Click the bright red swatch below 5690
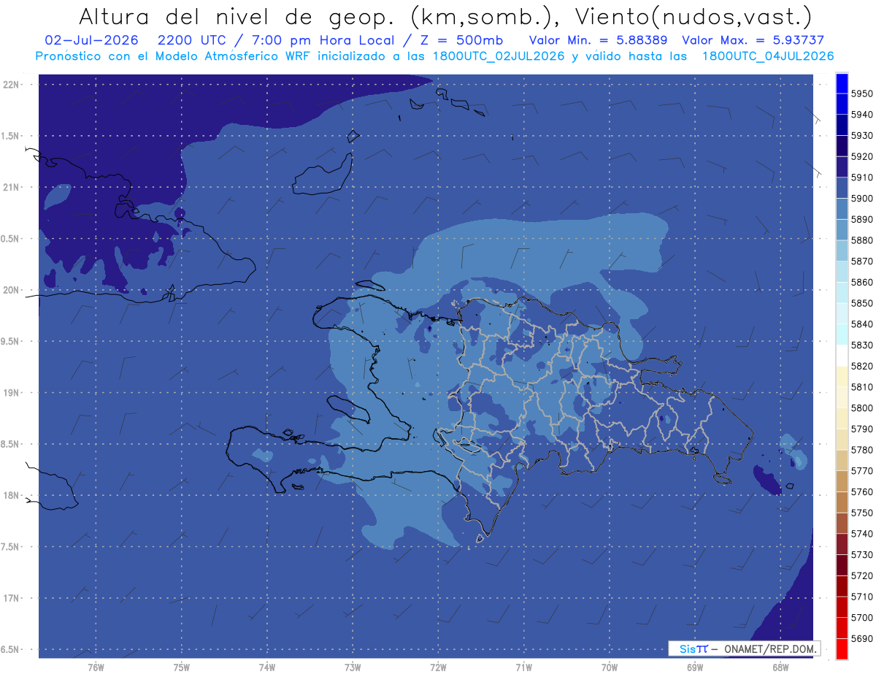This screenshot has width=876, height=677. (x=842, y=649)
